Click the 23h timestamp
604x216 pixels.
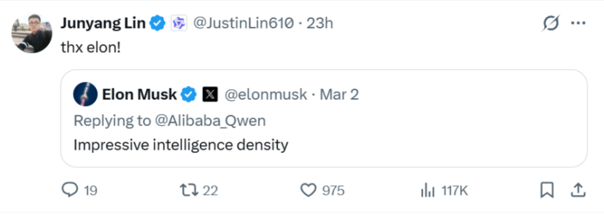320,23
